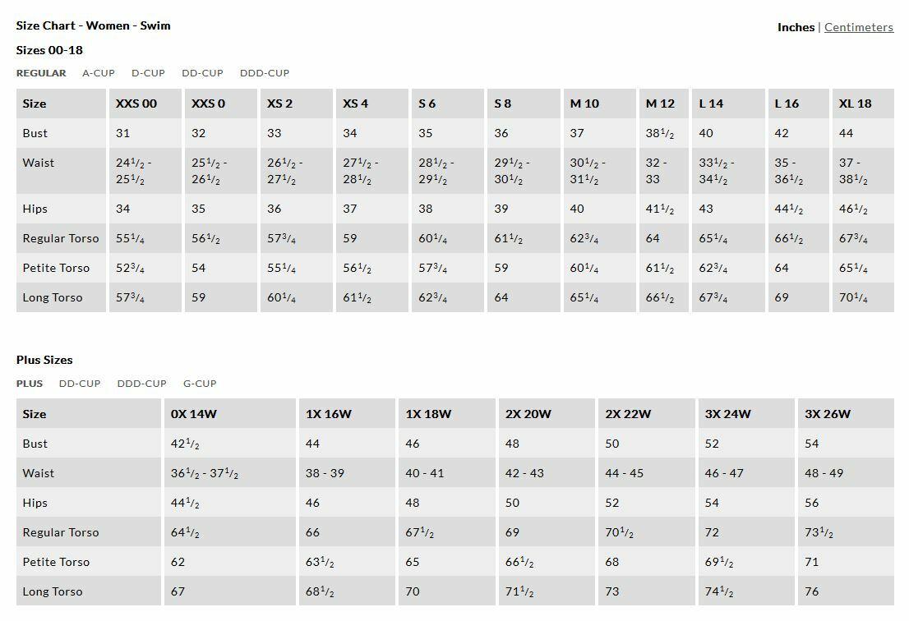
Task: Click the Petite Torso row label in Sizes 00-18 table
Action: coord(56,268)
